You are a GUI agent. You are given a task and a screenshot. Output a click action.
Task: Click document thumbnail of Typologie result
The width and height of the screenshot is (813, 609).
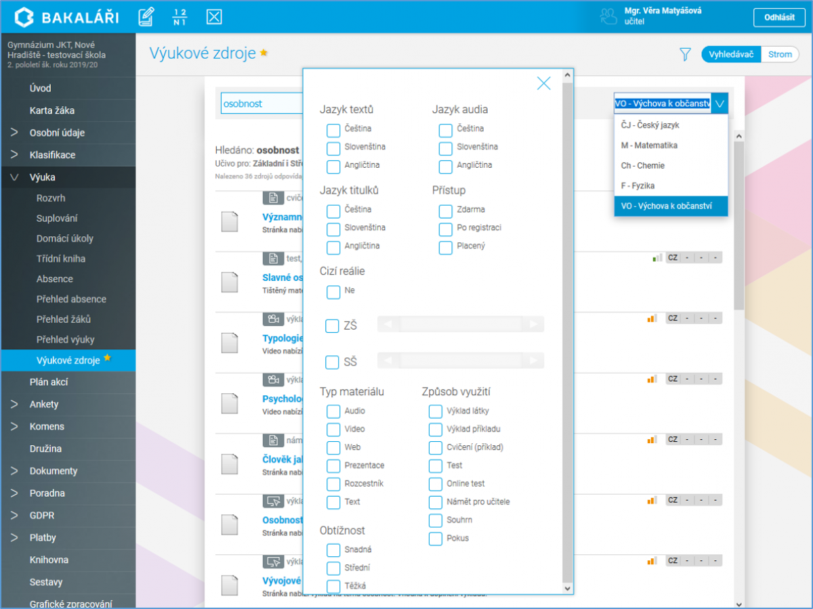(230, 342)
